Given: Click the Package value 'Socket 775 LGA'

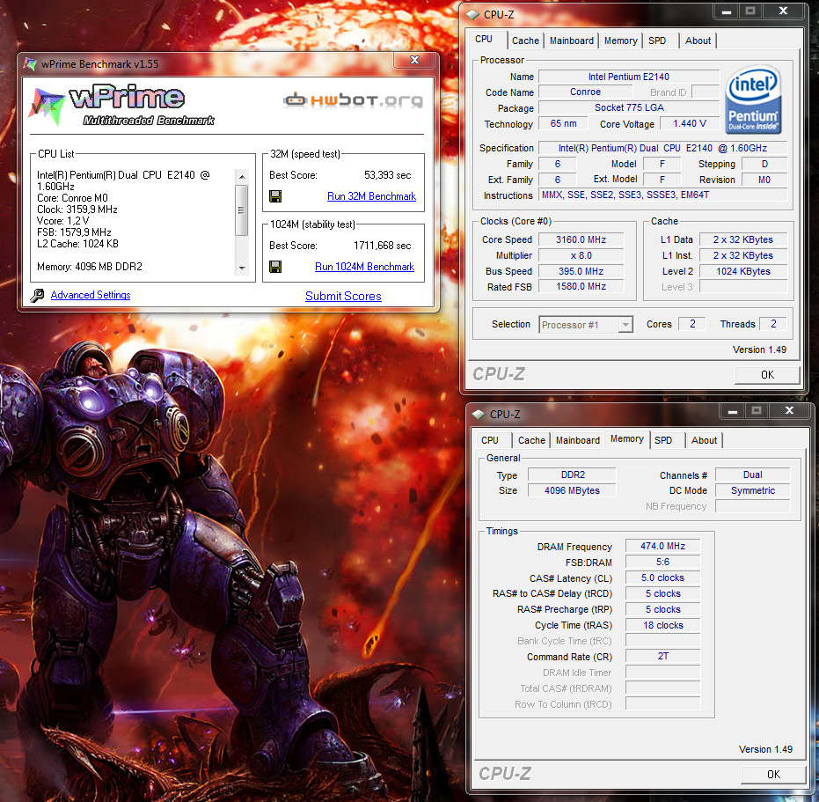Looking at the screenshot, I should (629, 107).
